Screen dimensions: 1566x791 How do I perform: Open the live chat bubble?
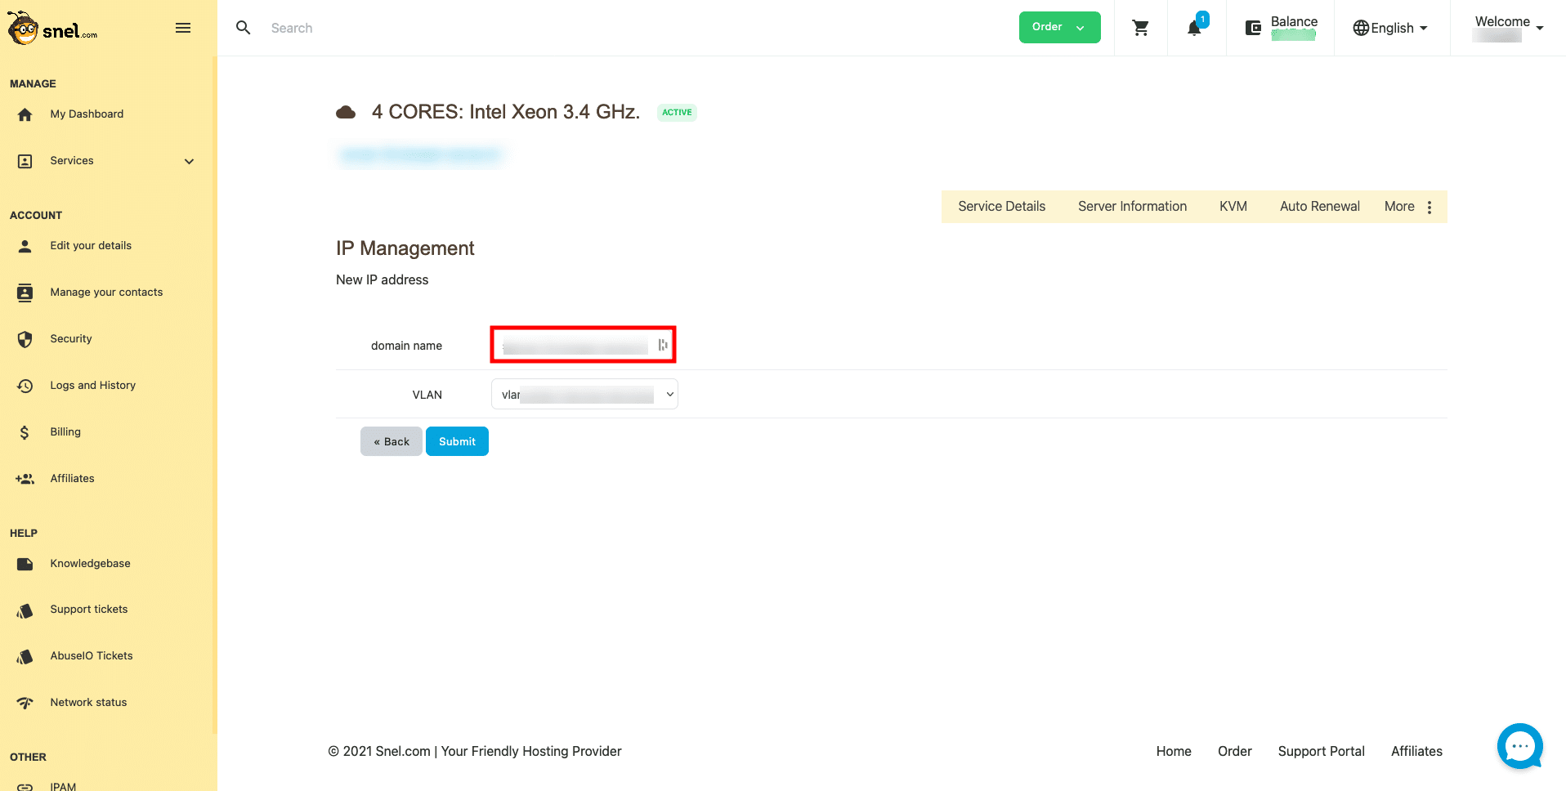(x=1519, y=746)
